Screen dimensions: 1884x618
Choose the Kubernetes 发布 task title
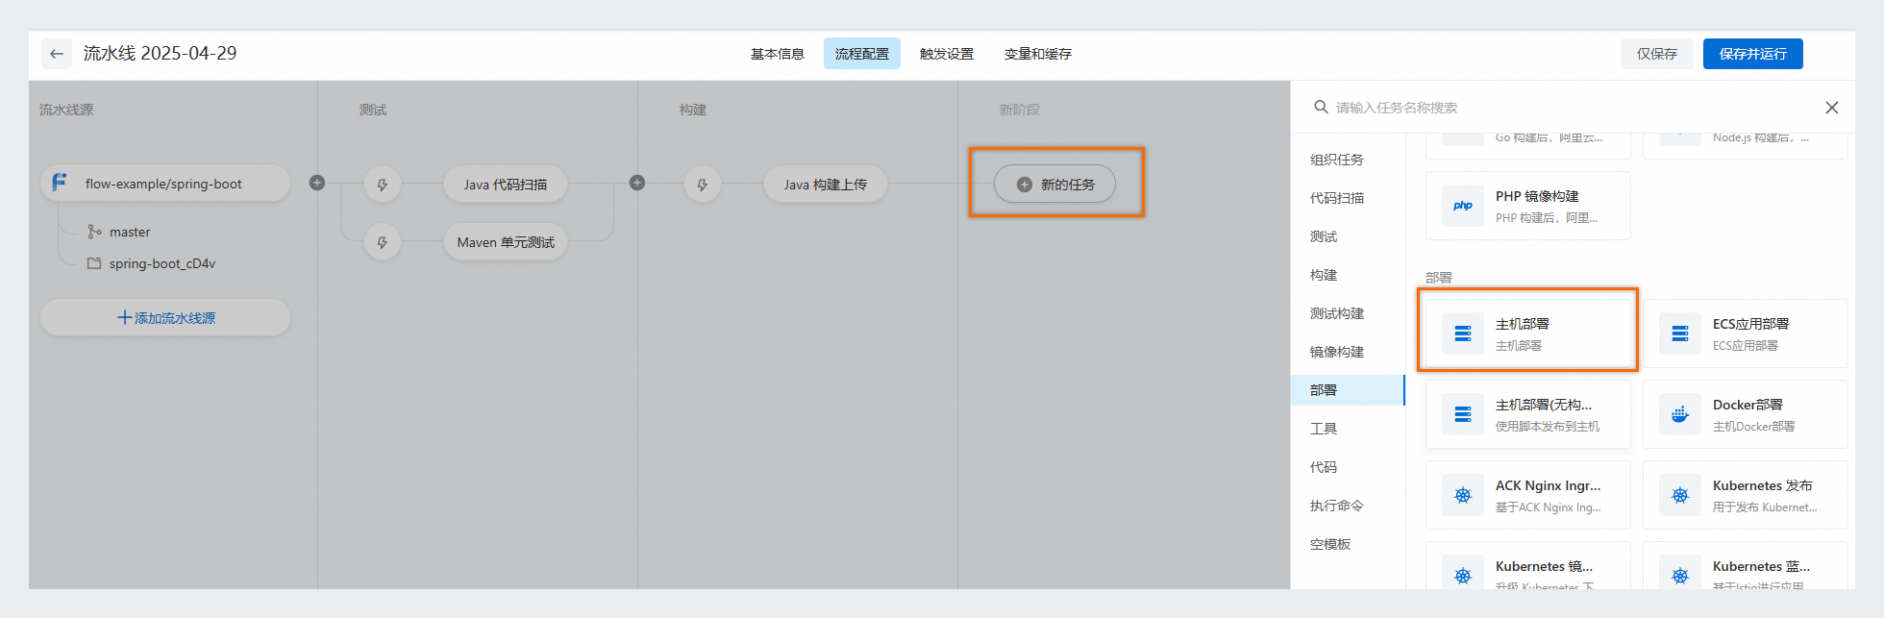(1763, 485)
